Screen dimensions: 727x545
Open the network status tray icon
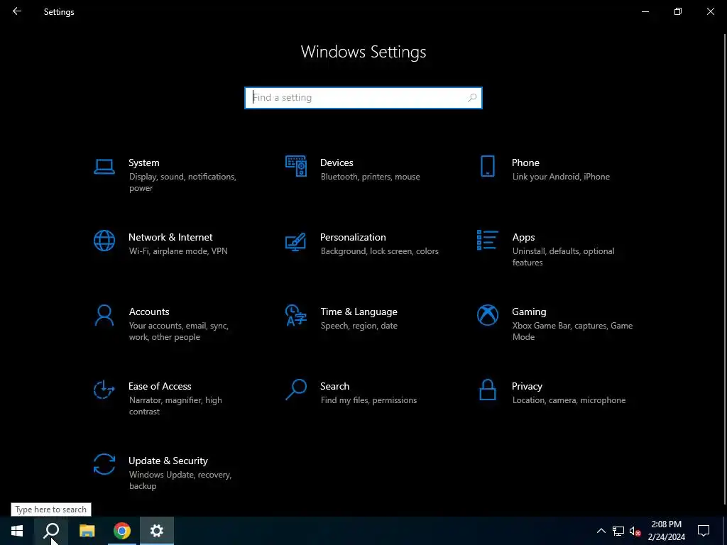pyautogui.click(x=618, y=531)
